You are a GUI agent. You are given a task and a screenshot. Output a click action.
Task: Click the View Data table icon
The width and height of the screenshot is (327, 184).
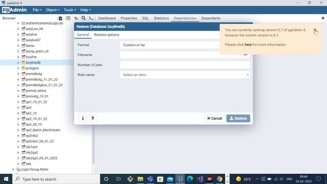tap(68, 18)
